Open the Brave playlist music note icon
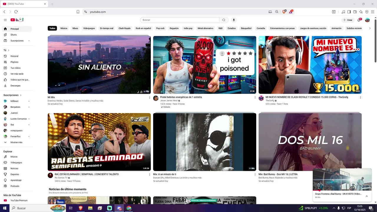The height and width of the screenshot is (212, 377). click(x=343, y=12)
